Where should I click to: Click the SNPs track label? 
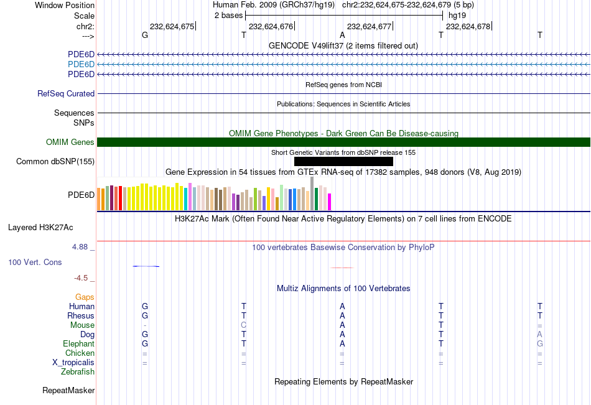pyautogui.click(x=84, y=123)
